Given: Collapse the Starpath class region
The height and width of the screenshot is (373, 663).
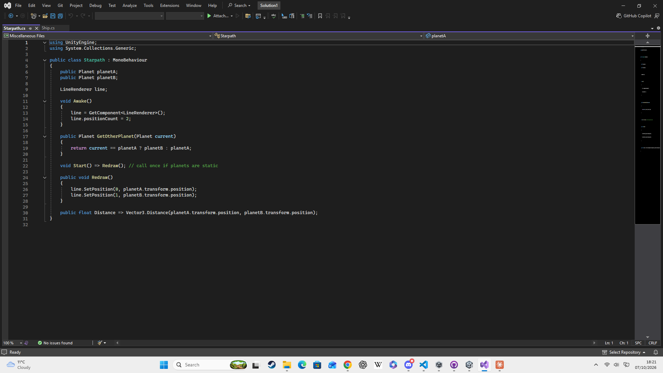Looking at the screenshot, I should (x=45, y=60).
